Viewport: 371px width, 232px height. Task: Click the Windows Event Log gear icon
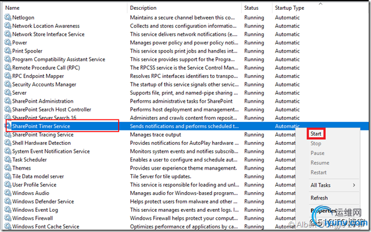coord(8,209)
